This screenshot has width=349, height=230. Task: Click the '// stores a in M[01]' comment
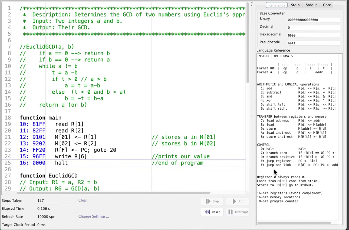(x=184, y=137)
